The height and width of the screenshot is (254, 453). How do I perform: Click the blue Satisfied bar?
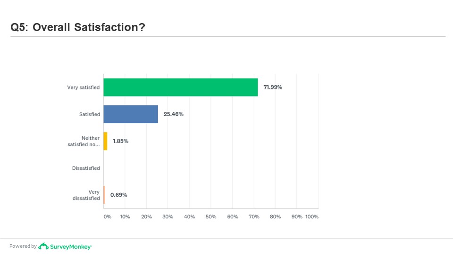pos(131,114)
